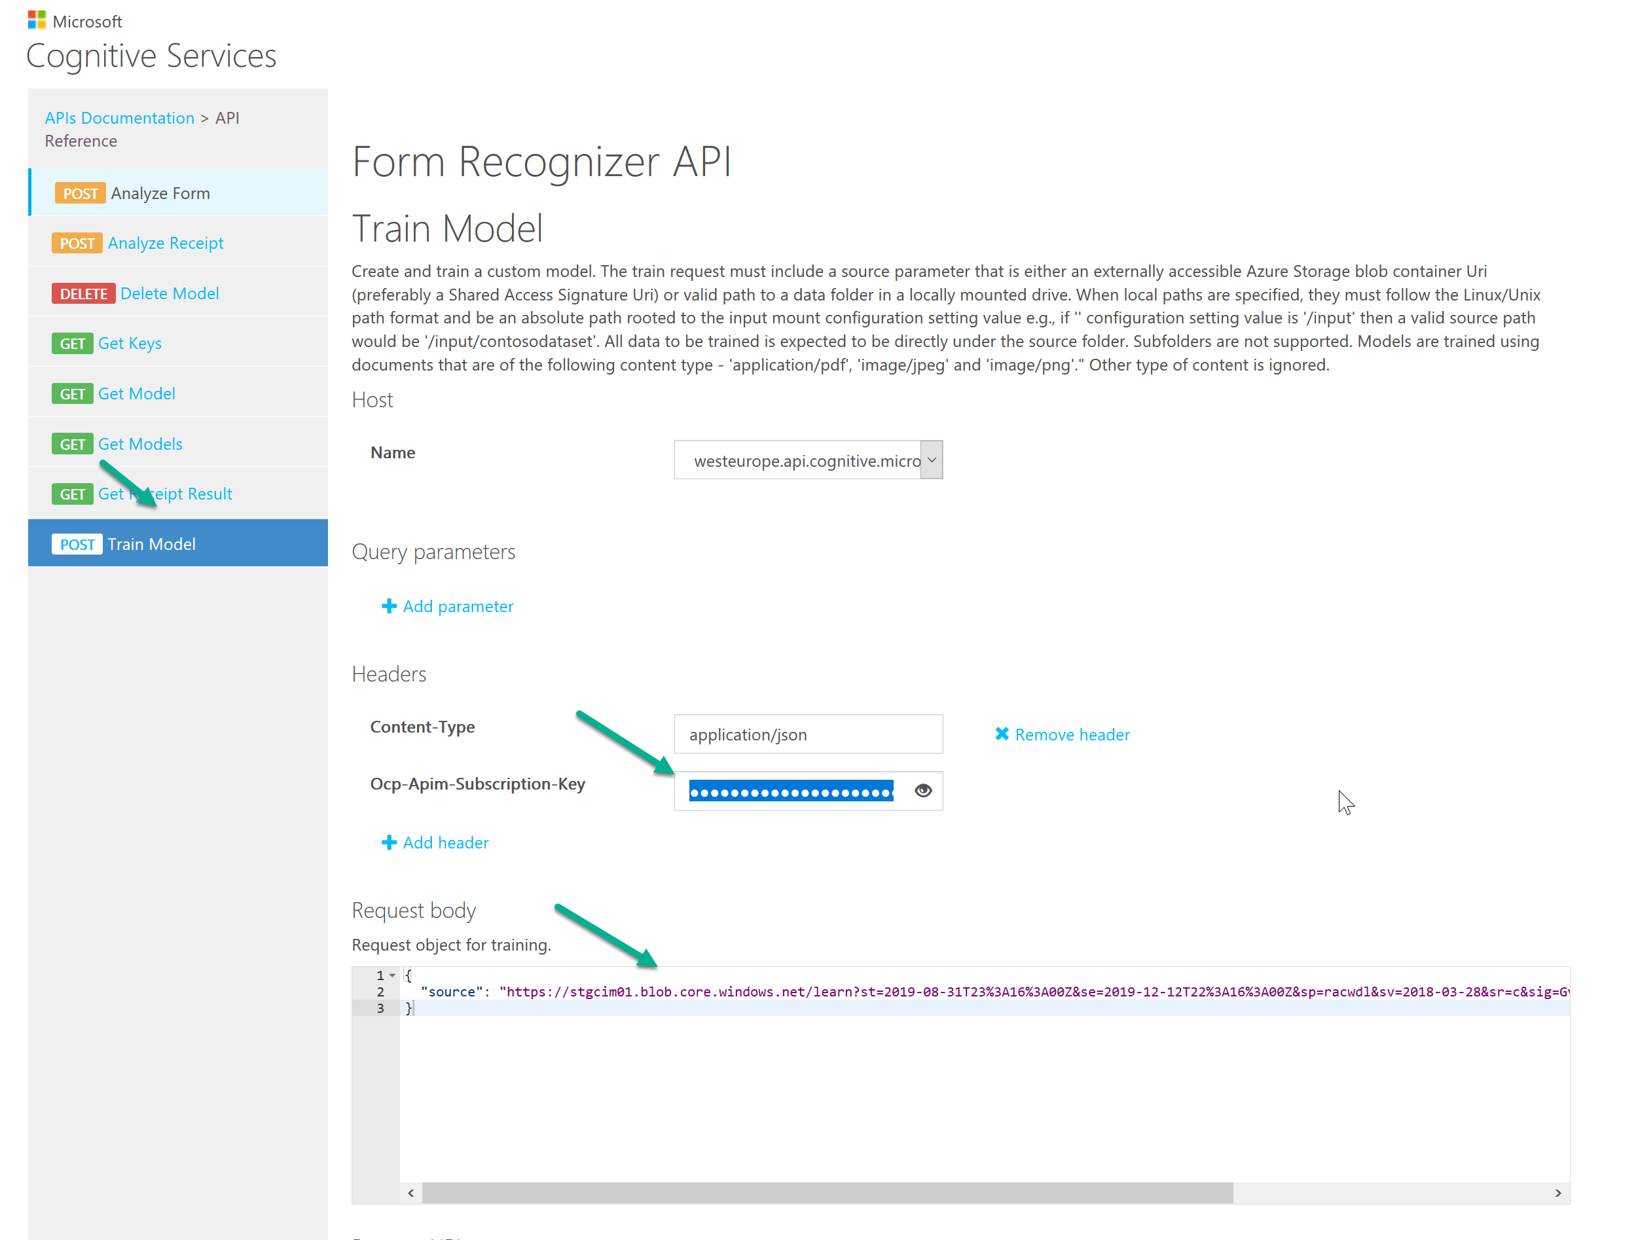Click the Content-Type header field
The height and width of the screenshot is (1240, 1638).
tap(807, 733)
